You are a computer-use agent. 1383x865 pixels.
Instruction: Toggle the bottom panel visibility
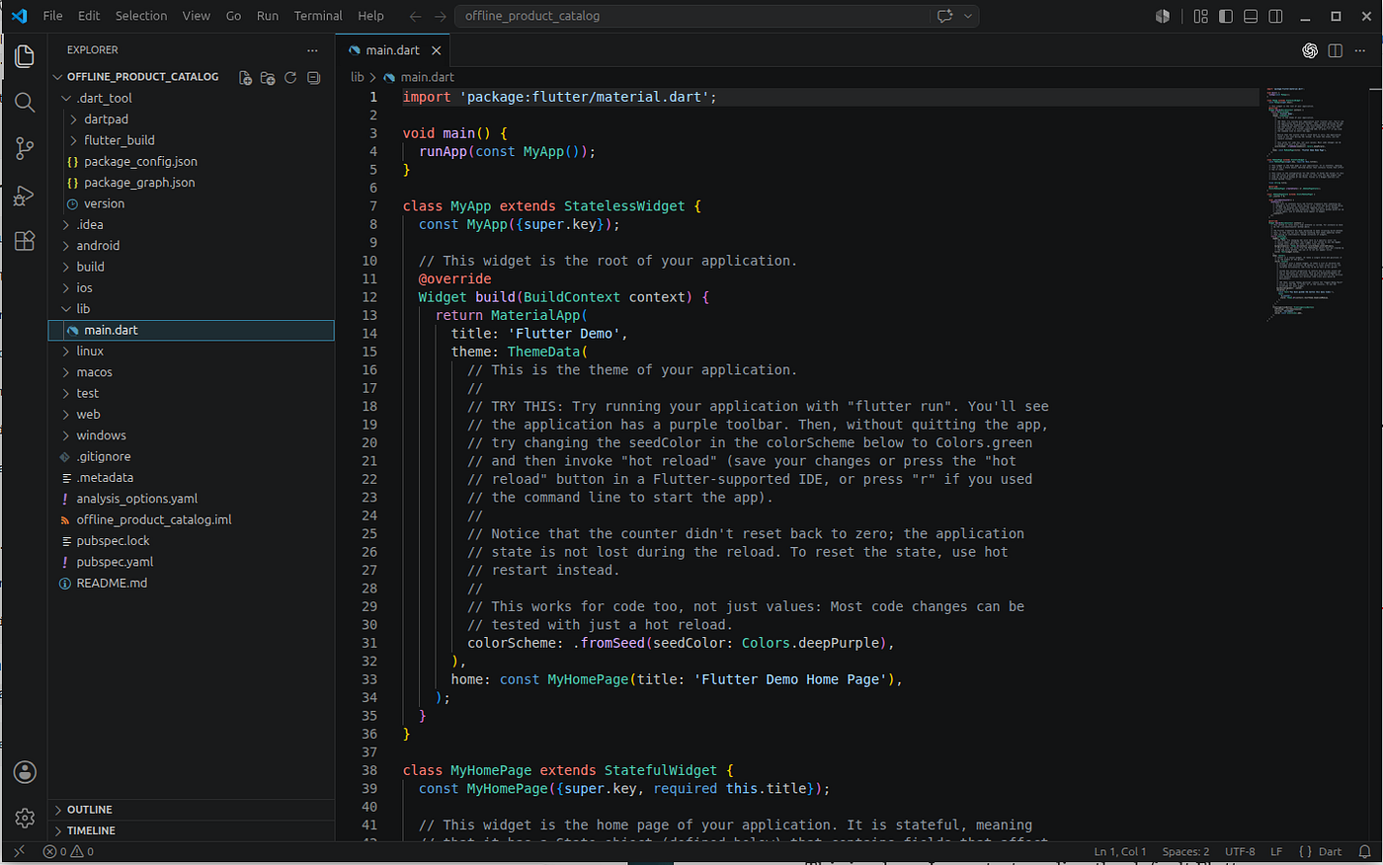(x=1251, y=16)
